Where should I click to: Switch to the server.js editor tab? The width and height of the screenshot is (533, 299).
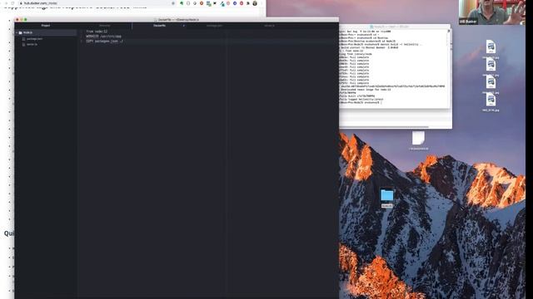[x=269, y=26]
